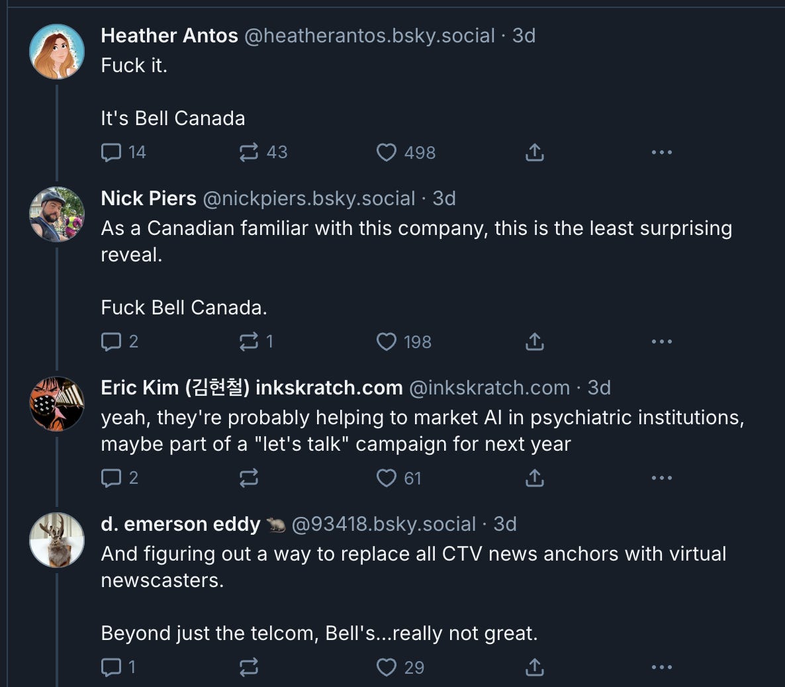Reply to d. emerson eddy's post
The image size is (785, 687).
point(111,667)
